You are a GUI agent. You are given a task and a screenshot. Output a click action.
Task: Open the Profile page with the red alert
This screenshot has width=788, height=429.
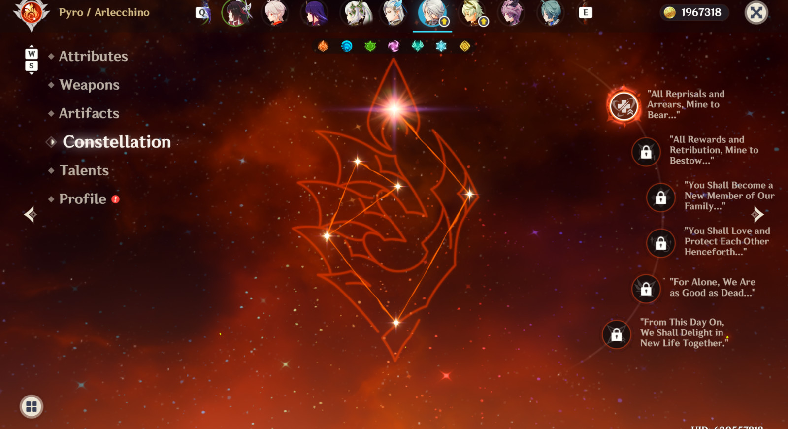(83, 199)
